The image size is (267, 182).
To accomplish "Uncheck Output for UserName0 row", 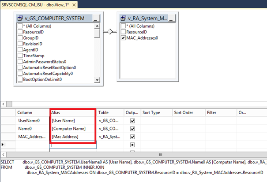I will pos(132,121).
